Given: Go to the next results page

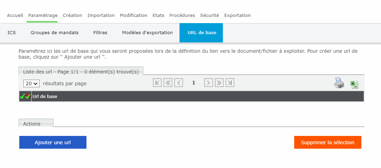Looking at the screenshot, I should tap(208, 83).
